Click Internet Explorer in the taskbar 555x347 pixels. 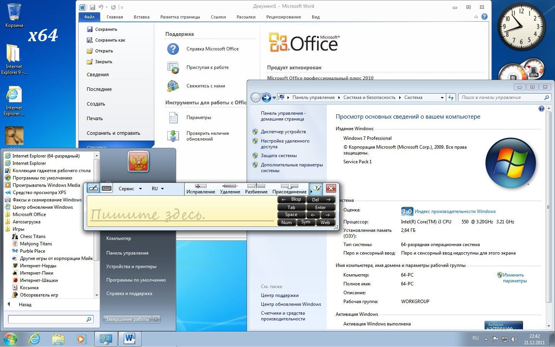point(34,339)
